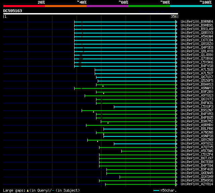Viewport: 215px width, 193px height.
Task: Click the green alignment bar for UniRef100_A5C5W6
Action: coord(148,151)
